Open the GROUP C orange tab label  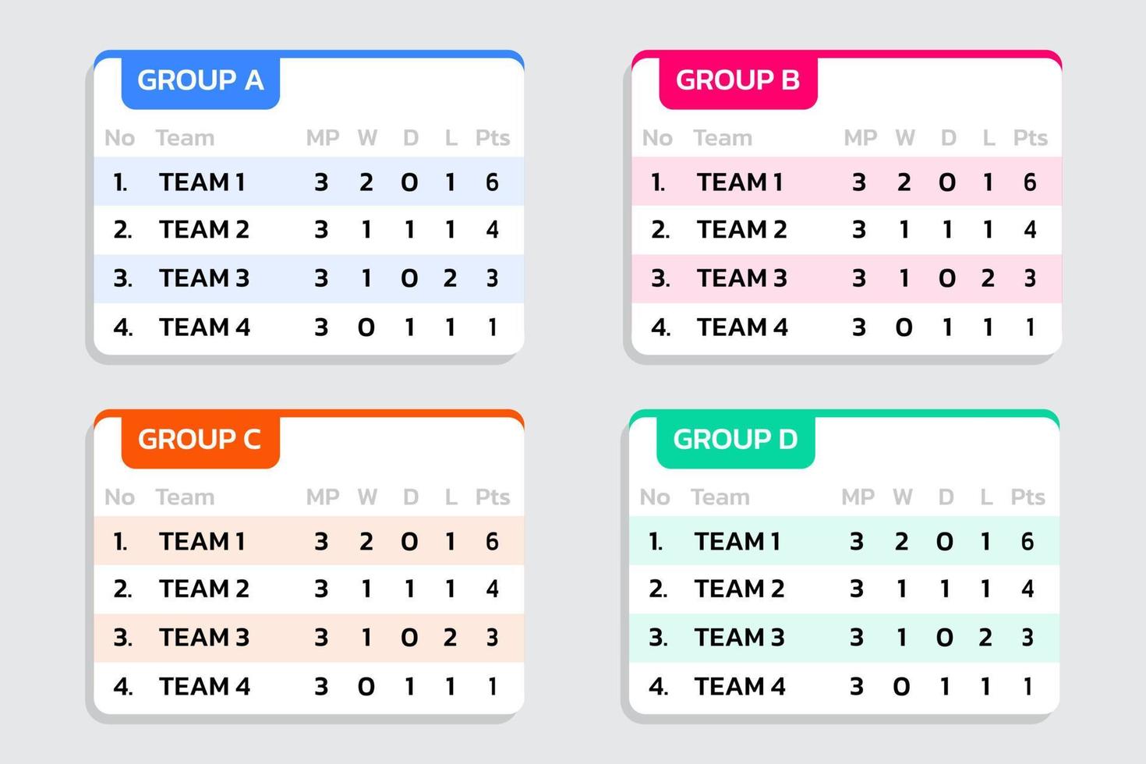coord(200,440)
